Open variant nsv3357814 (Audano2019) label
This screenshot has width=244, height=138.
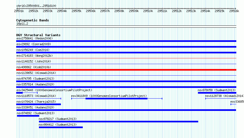pyautogui.click(x=35, y=84)
